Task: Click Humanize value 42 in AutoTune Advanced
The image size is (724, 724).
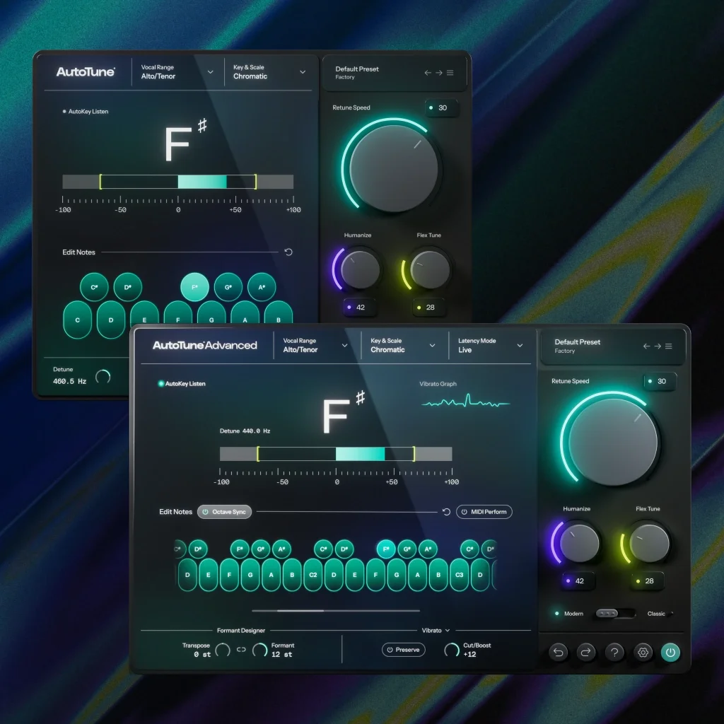Action: click(x=577, y=581)
